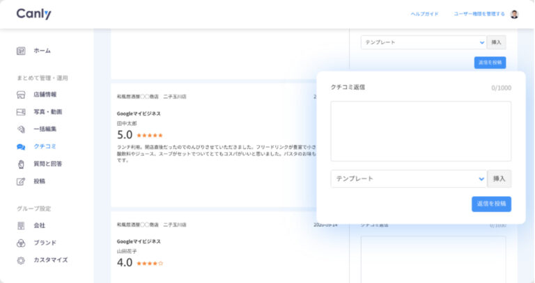Click the クチコミ返信 text area
This screenshot has width=535, height=283.
click(421, 131)
